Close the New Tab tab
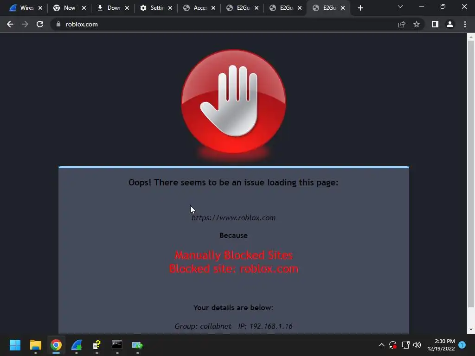 click(x=84, y=8)
